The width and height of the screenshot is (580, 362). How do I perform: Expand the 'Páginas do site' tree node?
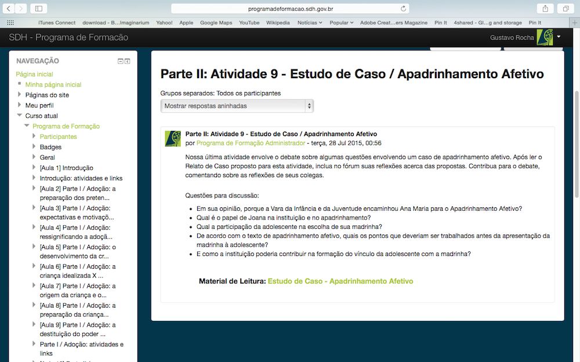(x=19, y=95)
